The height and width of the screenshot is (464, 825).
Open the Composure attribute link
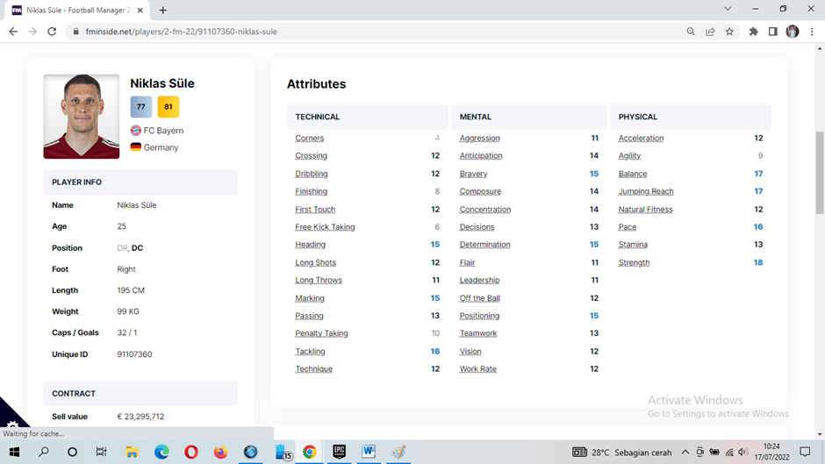pos(480,191)
